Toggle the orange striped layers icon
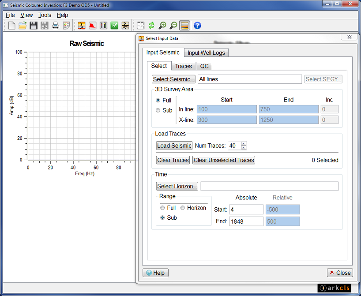This screenshot has height=296, width=361. tap(184, 25)
